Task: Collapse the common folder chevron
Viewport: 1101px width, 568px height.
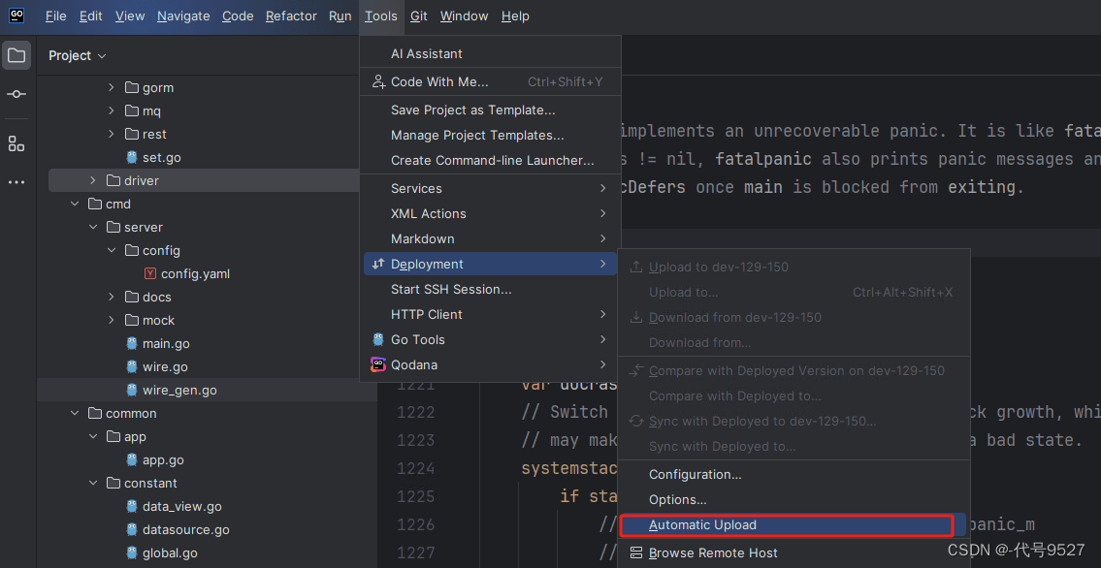Action: (x=75, y=414)
